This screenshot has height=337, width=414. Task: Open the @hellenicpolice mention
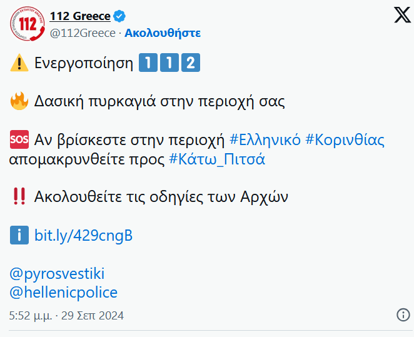click(64, 293)
